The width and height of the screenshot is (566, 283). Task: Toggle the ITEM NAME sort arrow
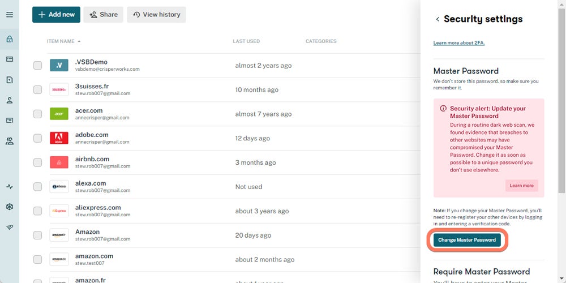click(x=79, y=41)
